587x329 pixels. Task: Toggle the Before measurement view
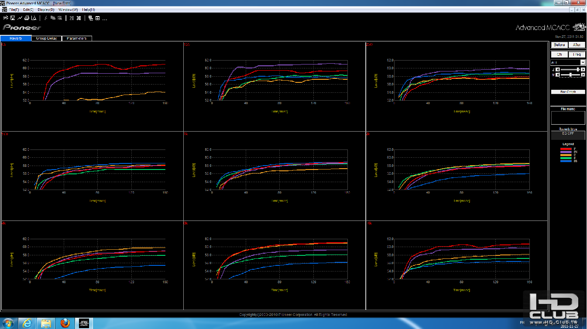click(x=559, y=45)
